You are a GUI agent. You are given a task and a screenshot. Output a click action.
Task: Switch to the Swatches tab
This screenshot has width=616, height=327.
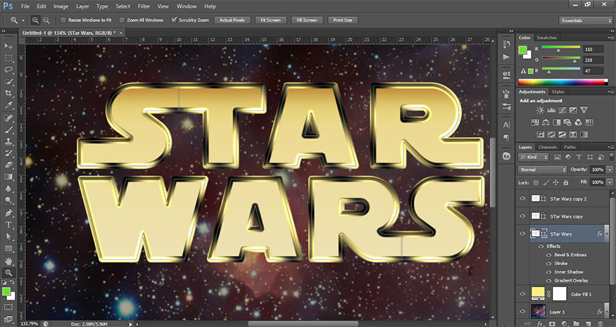coord(546,38)
